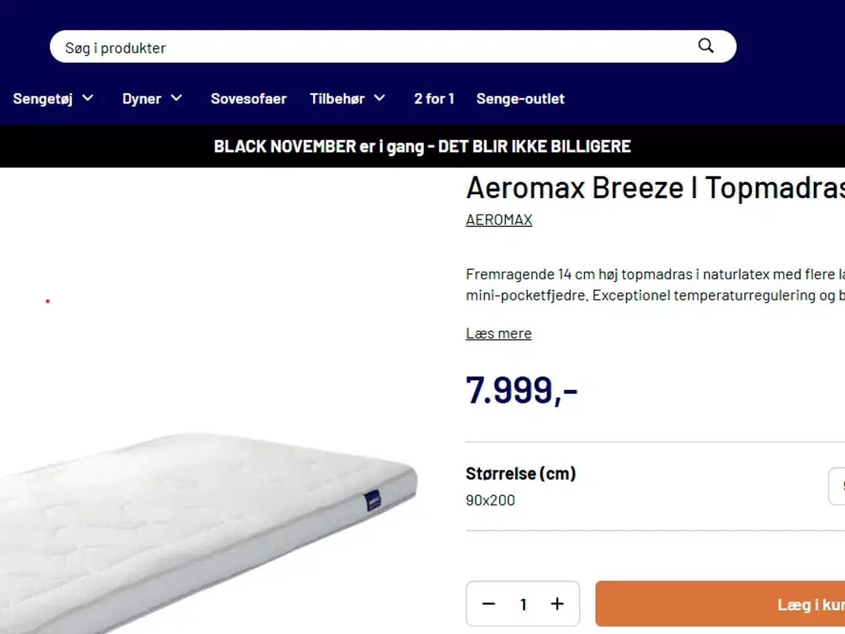Click the red dot marker on the image
This screenshot has width=845, height=634.
[48, 300]
